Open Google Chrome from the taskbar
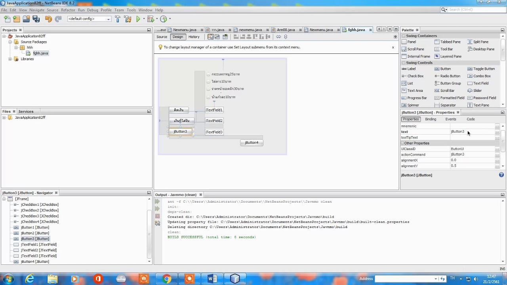The image size is (507, 285). [167, 279]
